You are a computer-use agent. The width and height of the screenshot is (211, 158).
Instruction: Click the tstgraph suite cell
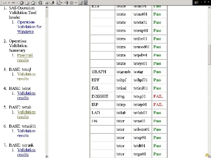pos(123,72)
